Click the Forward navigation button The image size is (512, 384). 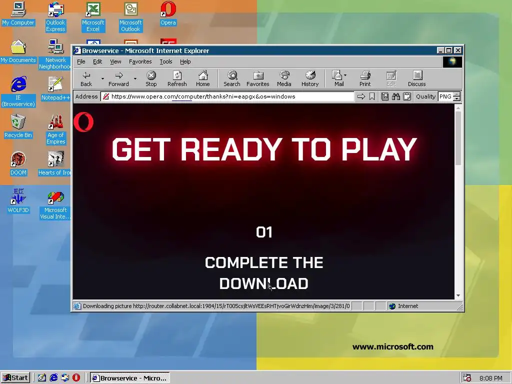[x=118, y=78]
